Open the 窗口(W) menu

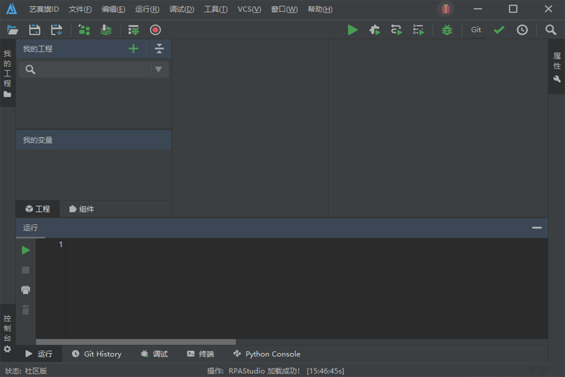pyautogui.click(x=284, y=9)
